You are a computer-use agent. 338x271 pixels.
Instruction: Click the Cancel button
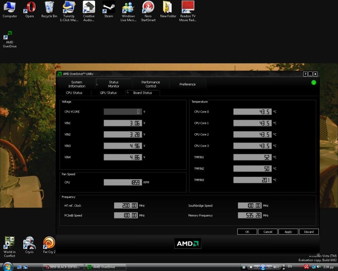[268, 232]
